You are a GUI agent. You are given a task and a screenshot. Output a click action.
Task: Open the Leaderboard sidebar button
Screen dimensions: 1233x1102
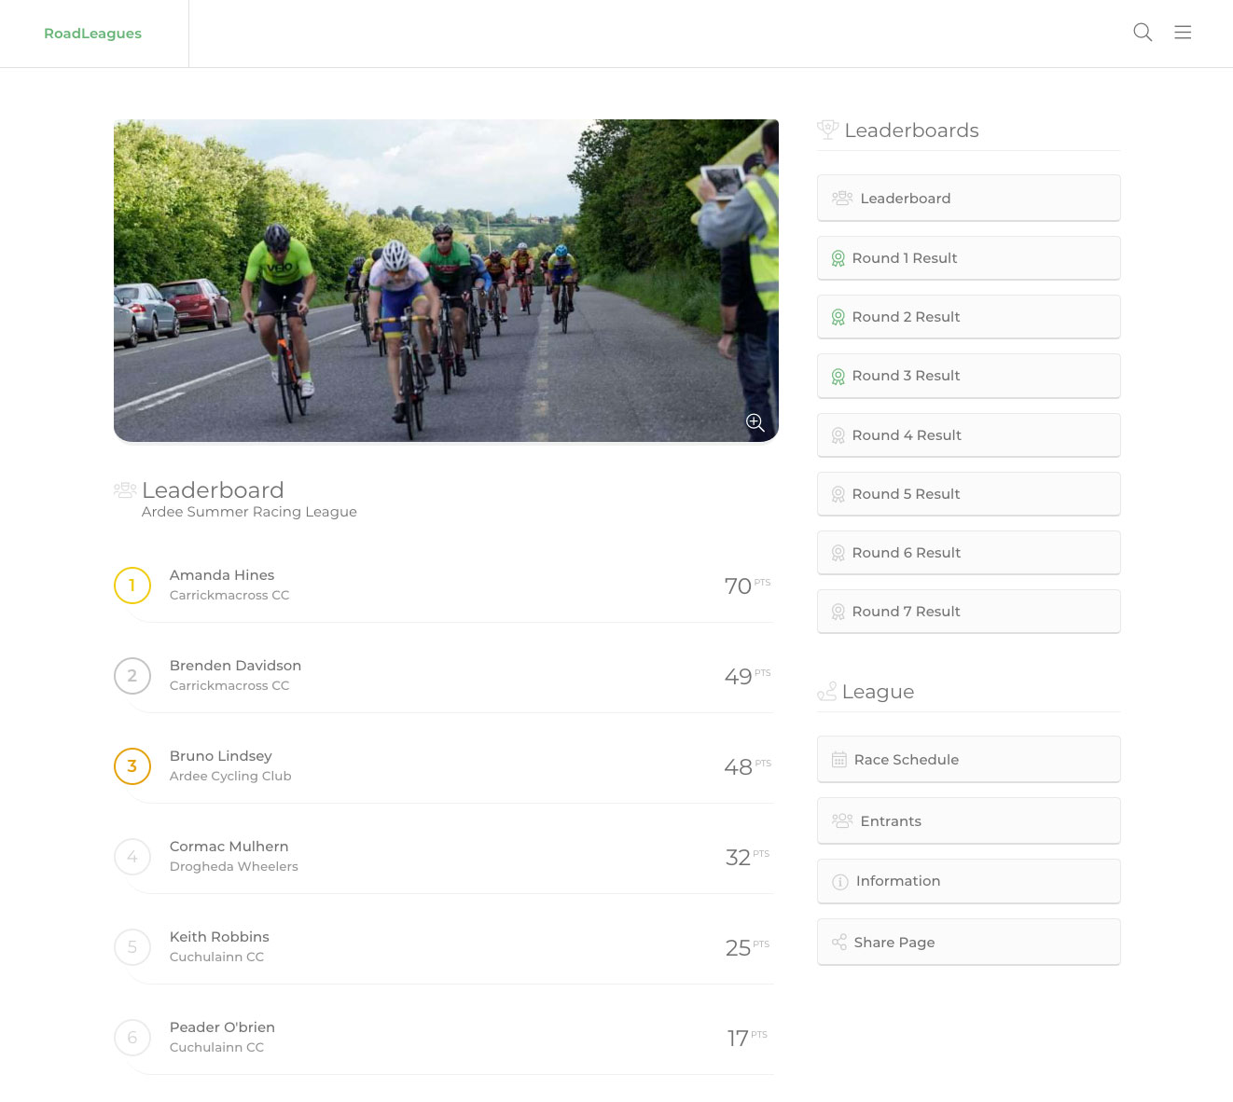tap(968, 198)
